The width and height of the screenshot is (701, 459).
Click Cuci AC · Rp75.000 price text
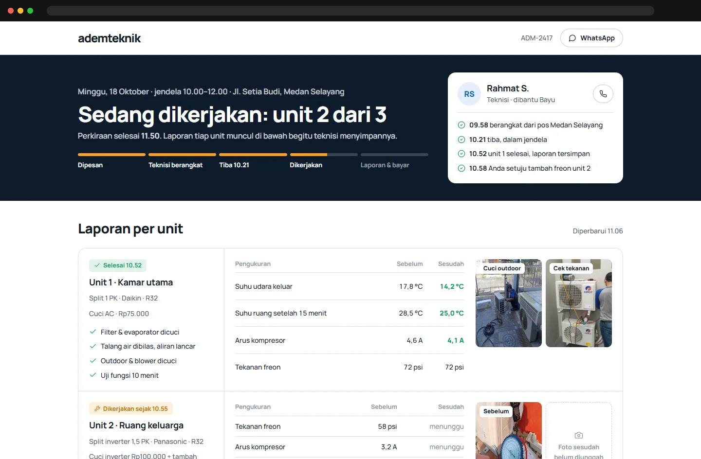click(x=119, y=314)
